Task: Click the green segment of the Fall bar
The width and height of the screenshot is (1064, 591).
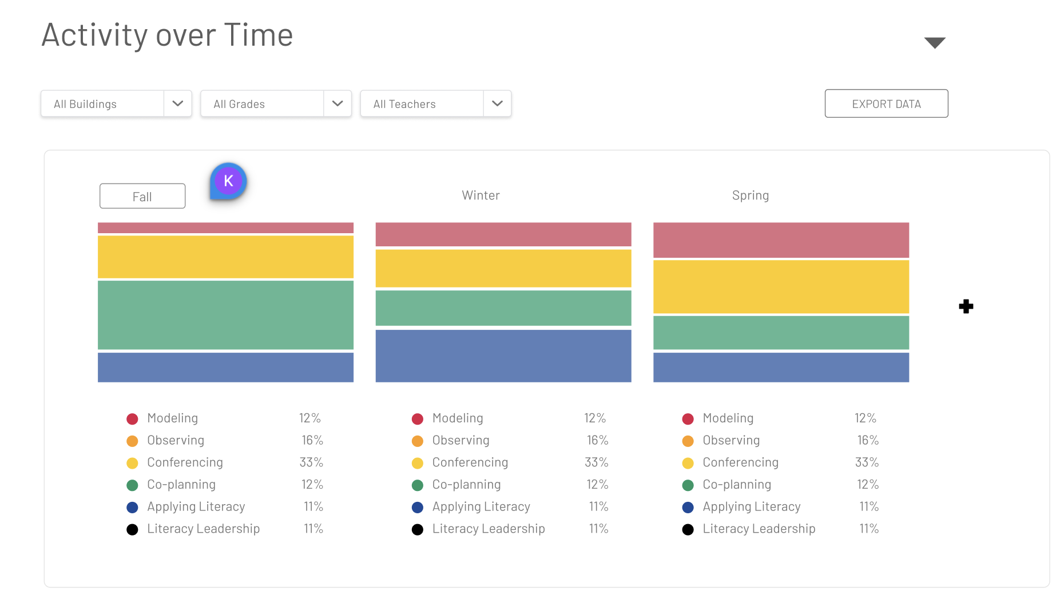Action: [225, 314]
